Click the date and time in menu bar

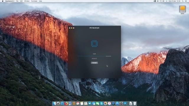174,1
